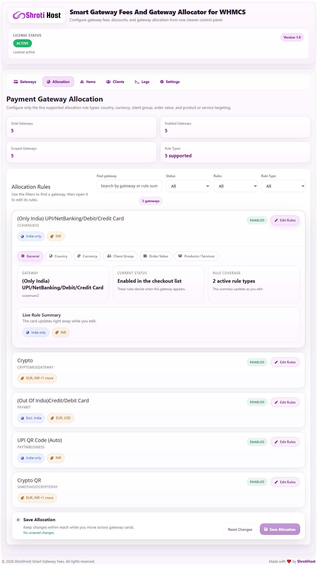Edit rules for the UPI QR Code gateway
Viewport: 317px width, 566px height.
tap(285, 442)
